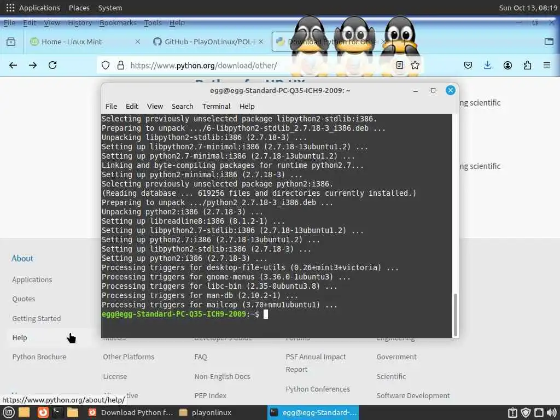Open the Government footer link

point(396,357)
